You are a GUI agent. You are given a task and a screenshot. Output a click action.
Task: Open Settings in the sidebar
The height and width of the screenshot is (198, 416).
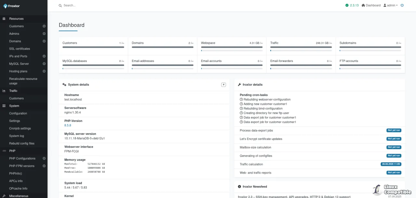(x=15, y=121)
